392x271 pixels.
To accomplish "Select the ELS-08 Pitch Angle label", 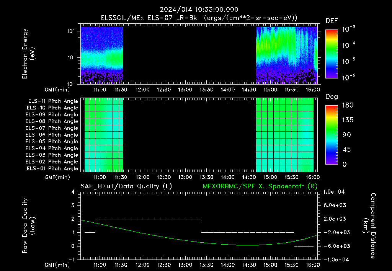I will point(52,121).
